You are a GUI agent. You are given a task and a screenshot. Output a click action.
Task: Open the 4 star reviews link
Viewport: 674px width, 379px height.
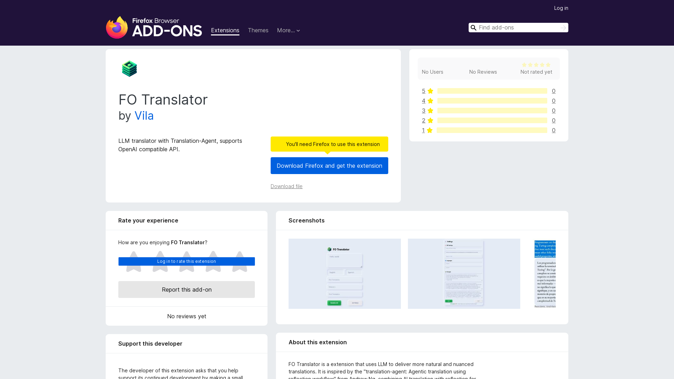(x=423, y=101)
